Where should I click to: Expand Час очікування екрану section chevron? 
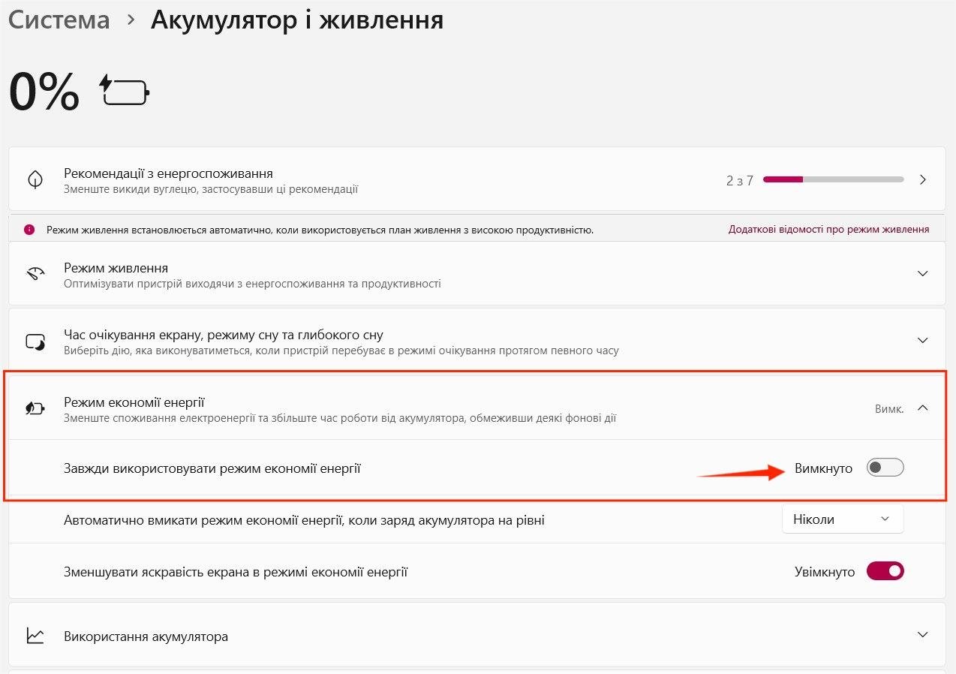point(923,341)
